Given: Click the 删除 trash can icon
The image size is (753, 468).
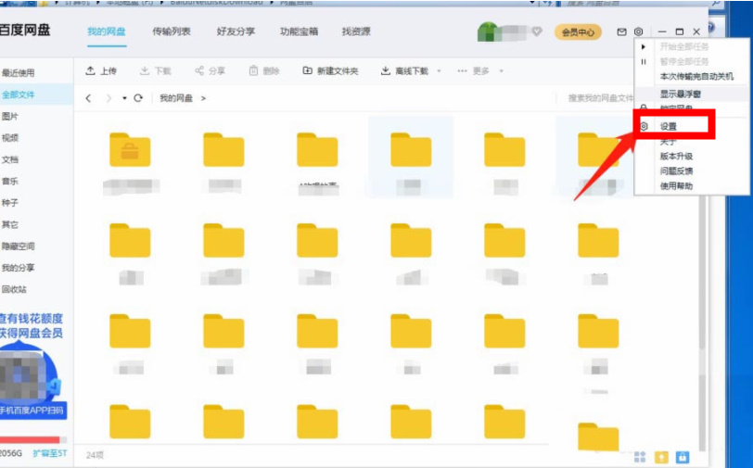Looking at the screenshot, I should click(x=253, y=71).
